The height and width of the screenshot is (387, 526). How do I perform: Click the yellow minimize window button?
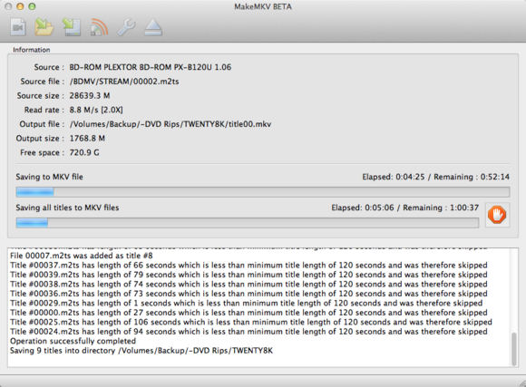[x=20, y=6]
